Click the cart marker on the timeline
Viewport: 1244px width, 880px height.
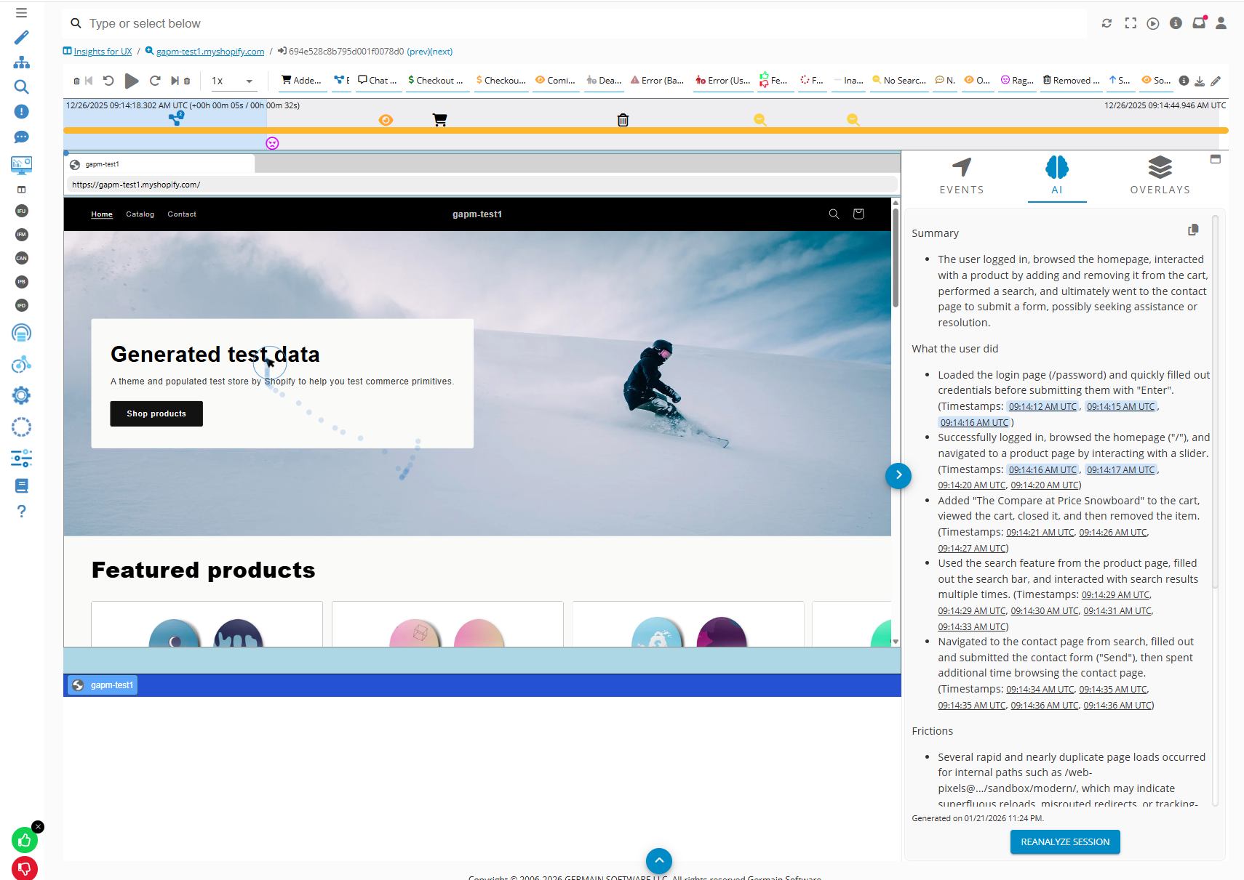[439, 120]
